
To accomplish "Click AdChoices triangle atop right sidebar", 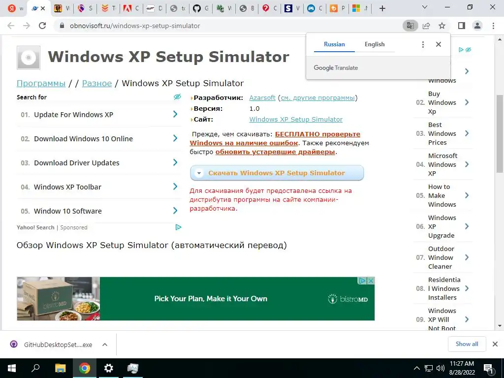I will coord(461,50).
